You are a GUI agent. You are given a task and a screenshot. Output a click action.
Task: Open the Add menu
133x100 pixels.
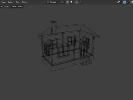pyautogui.click(x=17, y=2)
